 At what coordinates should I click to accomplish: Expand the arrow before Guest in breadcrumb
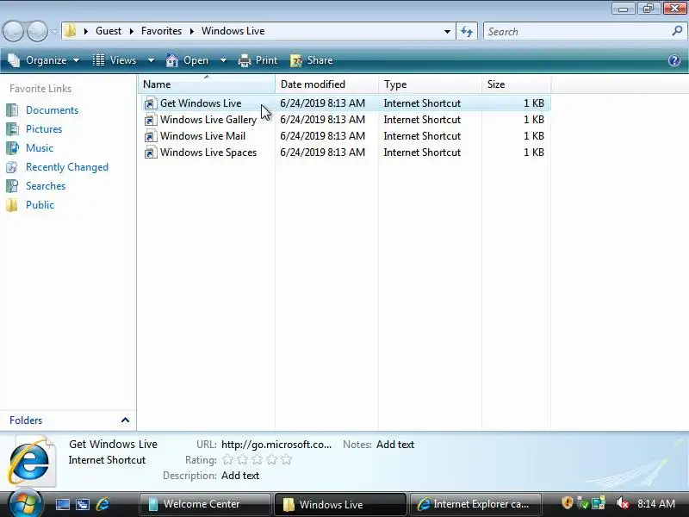point(86,31)
